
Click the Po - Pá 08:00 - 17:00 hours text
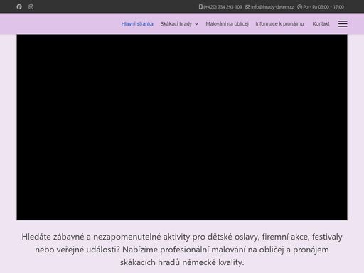(323, 7)
